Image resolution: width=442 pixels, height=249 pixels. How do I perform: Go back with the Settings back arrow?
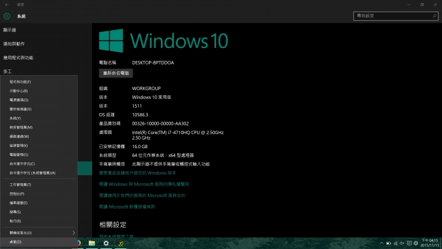[x=7, y=4]
